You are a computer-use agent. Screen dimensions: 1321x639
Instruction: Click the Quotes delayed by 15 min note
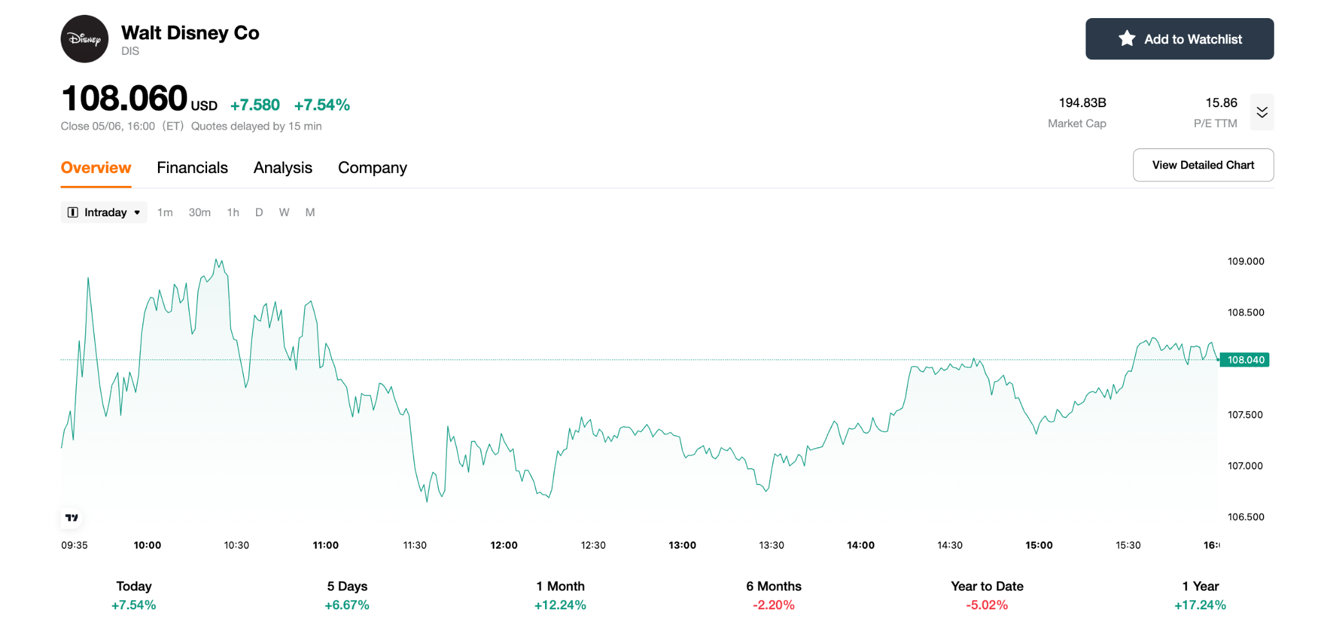[x=256, y=127]
